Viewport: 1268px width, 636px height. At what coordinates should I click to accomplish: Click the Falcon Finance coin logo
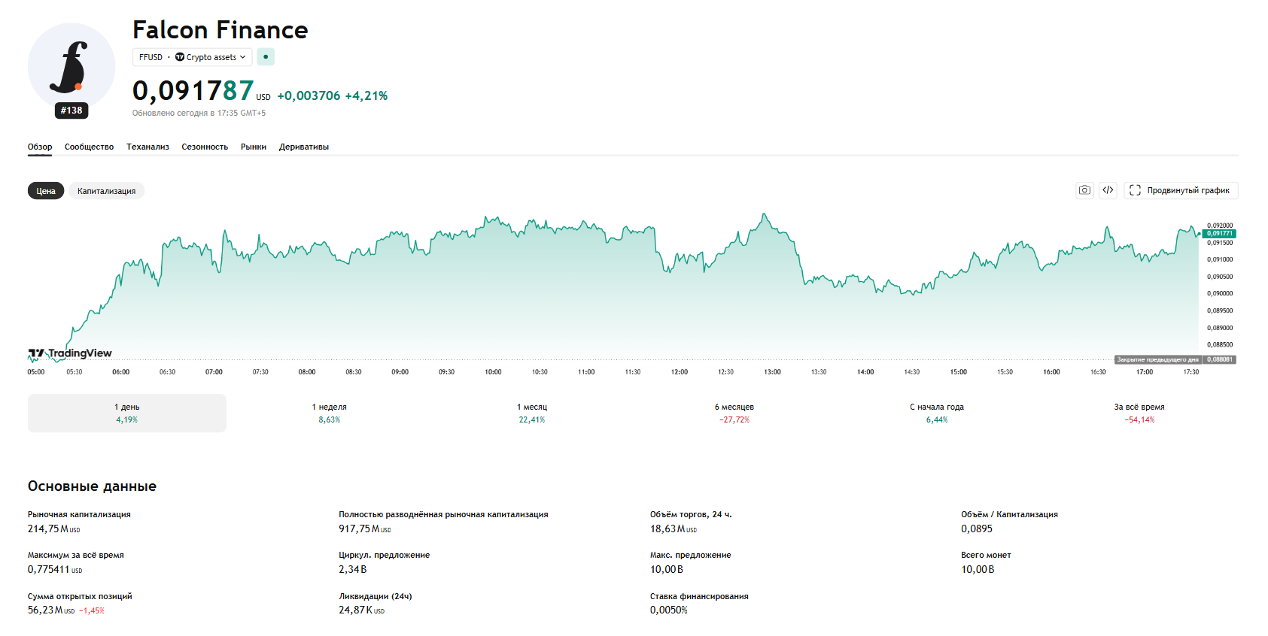click(x=71, y=67)
